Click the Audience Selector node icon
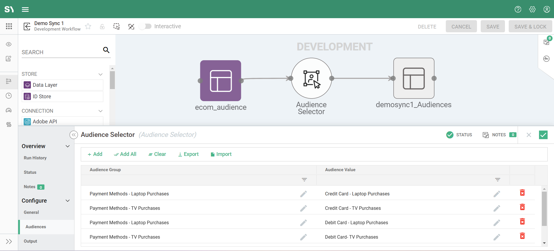554x251 pixels. 311,78
